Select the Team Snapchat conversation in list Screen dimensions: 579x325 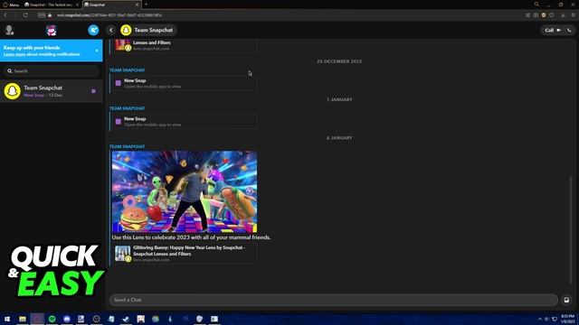[x=52, y=91]
